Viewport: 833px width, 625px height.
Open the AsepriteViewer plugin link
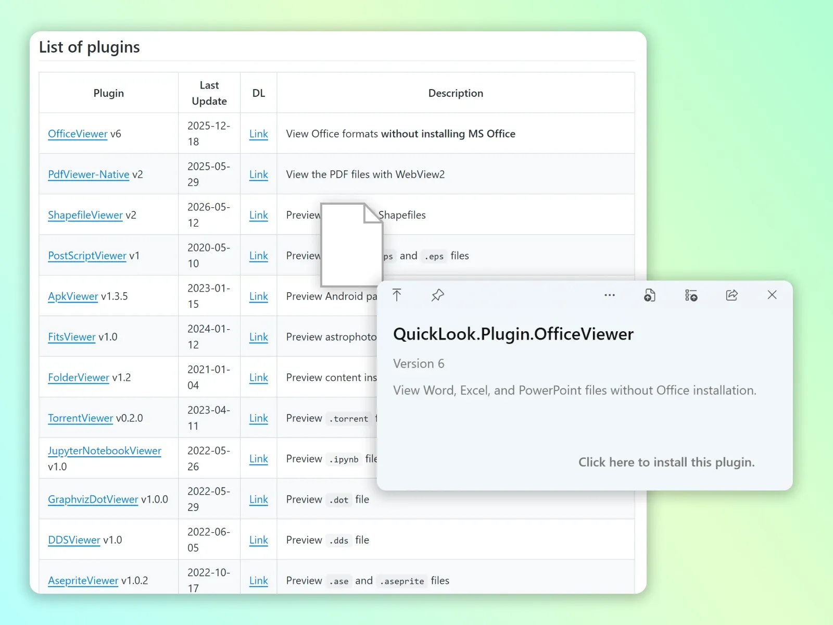tap(83, 581)
